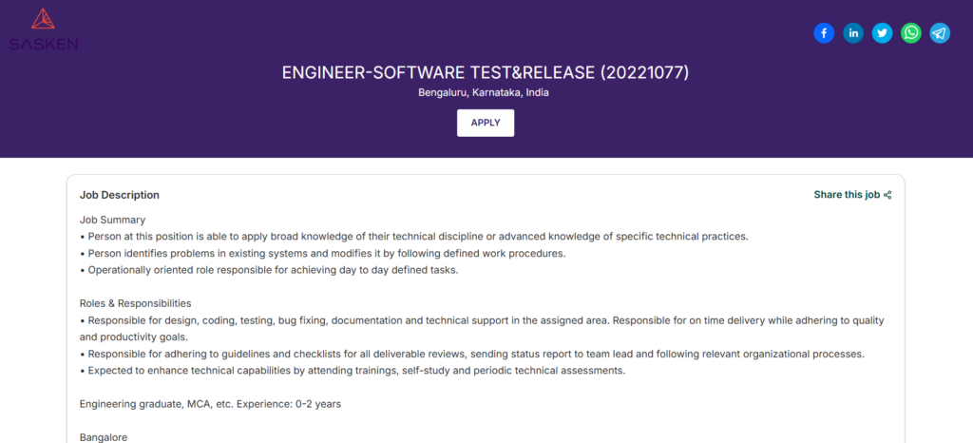Open the 'Share this job' text link
This screenshot has height=443, width=973.
click(846, 195)
